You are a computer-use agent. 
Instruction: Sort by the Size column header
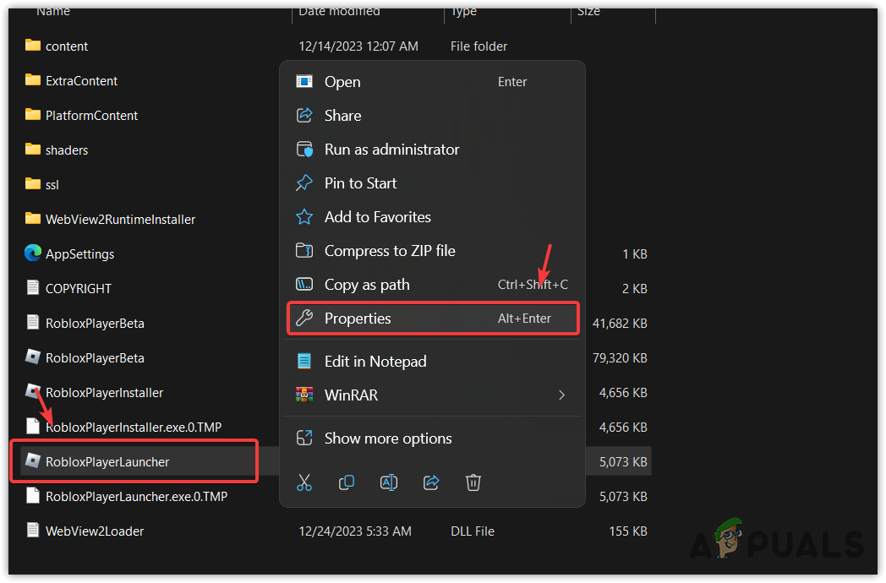pos(588,11)
